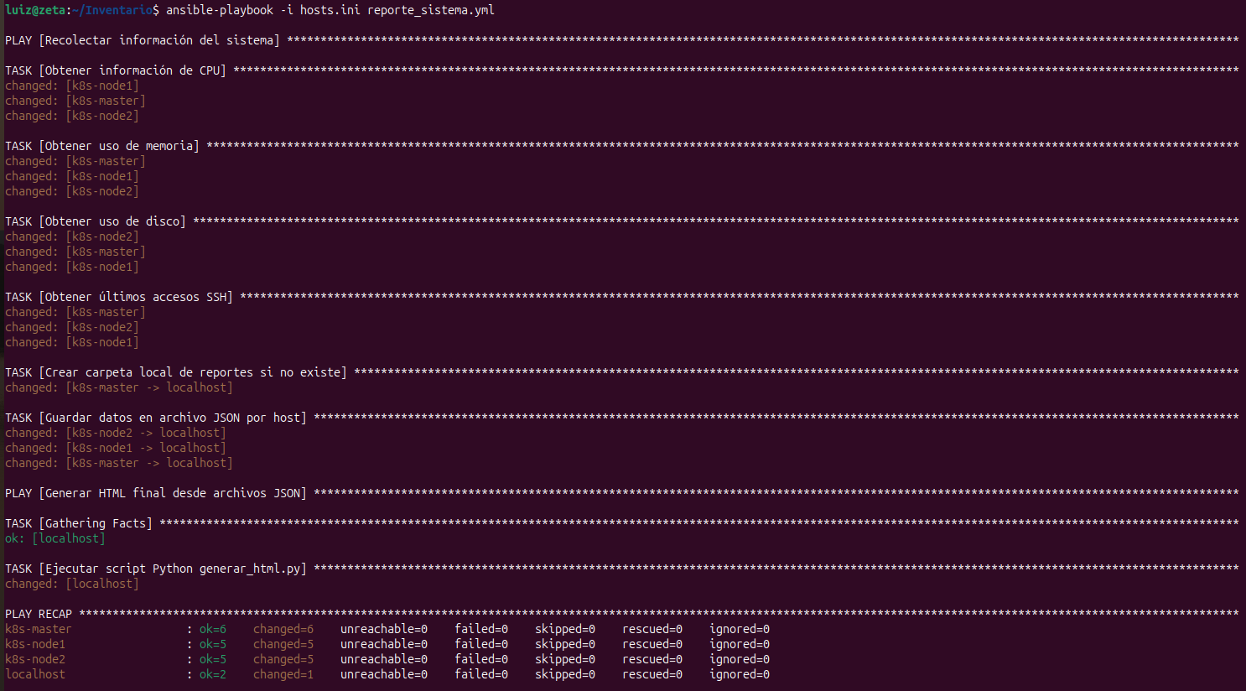Click changed=1 in the localhost recap row
Viewport: 1246px width, 691px height.
tap(283, 674)
